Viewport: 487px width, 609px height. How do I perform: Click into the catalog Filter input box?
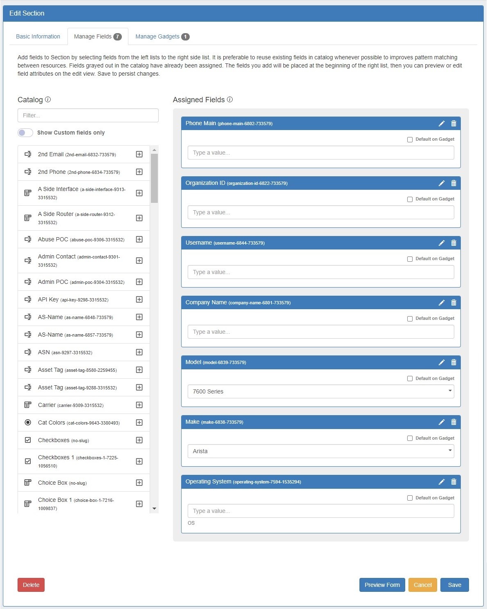(x=88, y=115)
